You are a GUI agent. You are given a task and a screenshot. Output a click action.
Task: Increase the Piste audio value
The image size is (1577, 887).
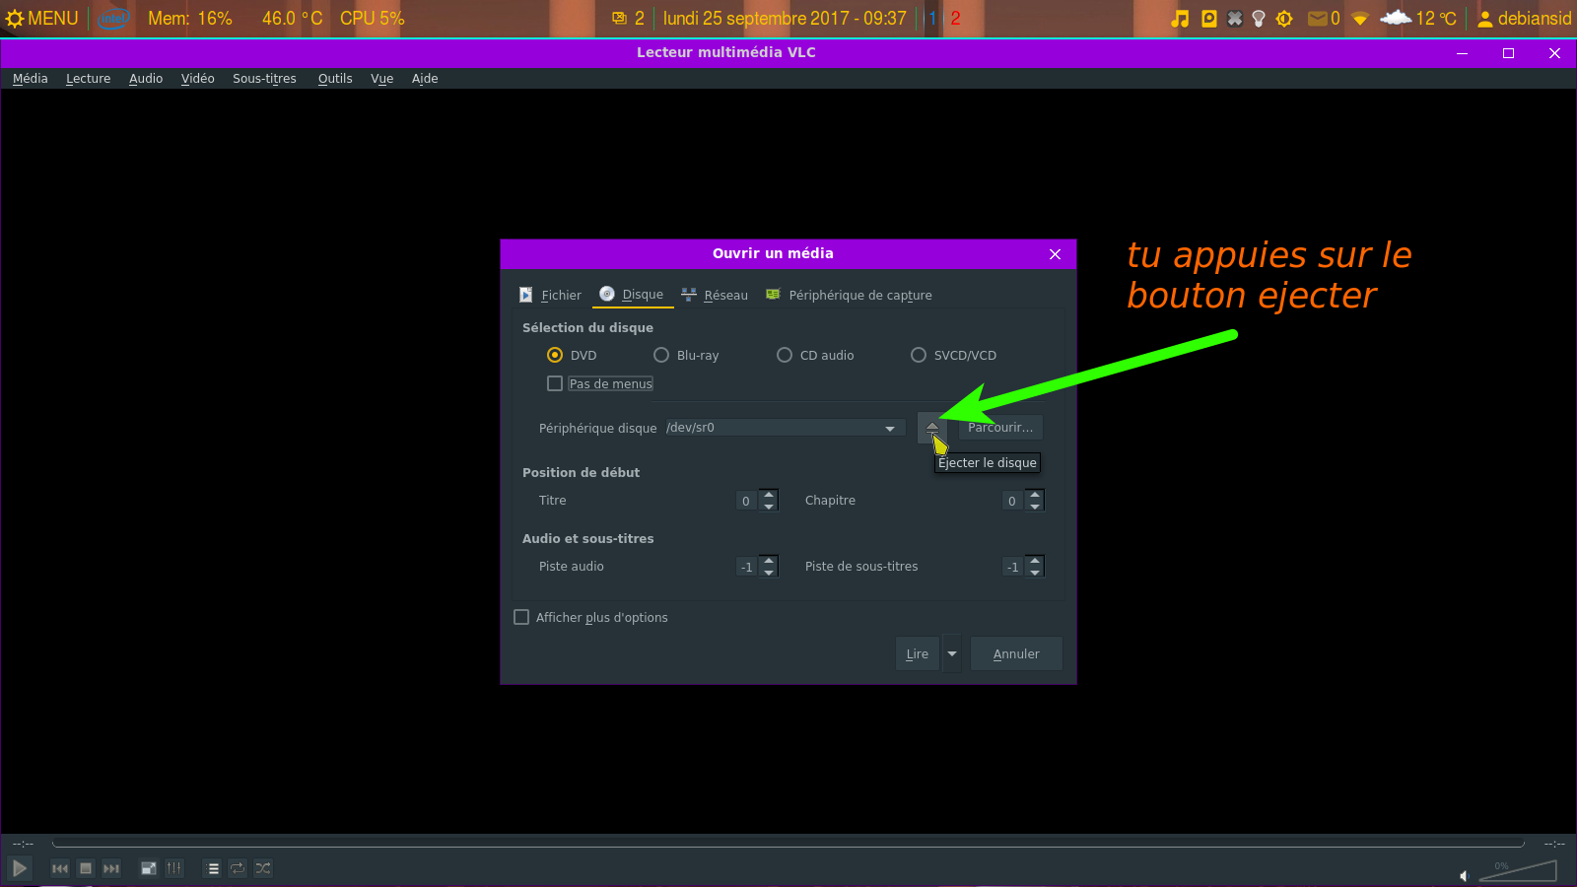pyautogui.click(x=769, y=561)
